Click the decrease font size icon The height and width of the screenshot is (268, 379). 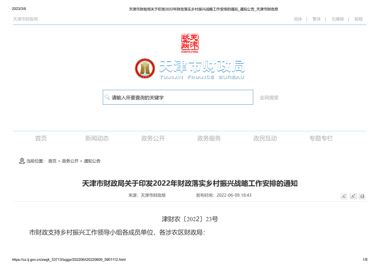pos(344,196)
